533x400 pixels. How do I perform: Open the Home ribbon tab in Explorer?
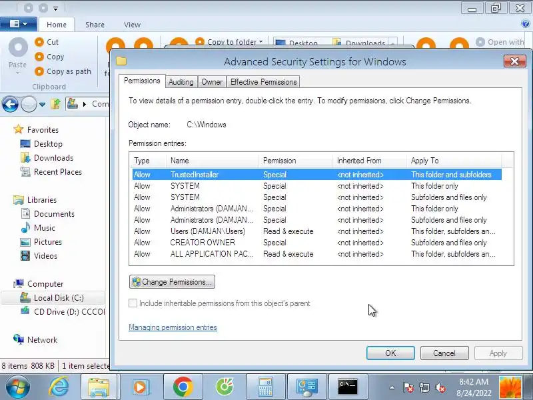pyautogui.click(x=57, y=25)
